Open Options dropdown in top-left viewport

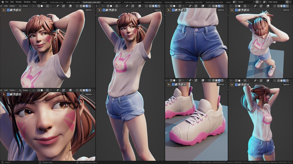pyautogui.click(x=90, y=10)
